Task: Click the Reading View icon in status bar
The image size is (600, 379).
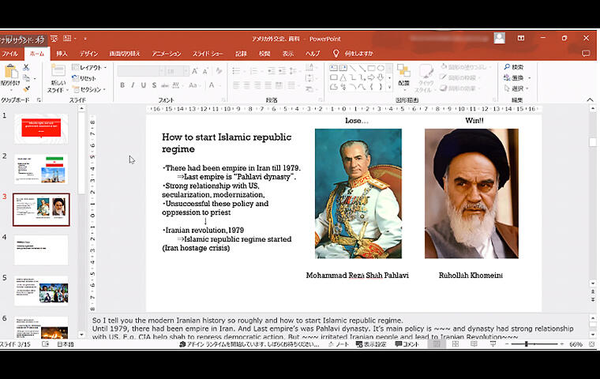Action: point(474,344)
